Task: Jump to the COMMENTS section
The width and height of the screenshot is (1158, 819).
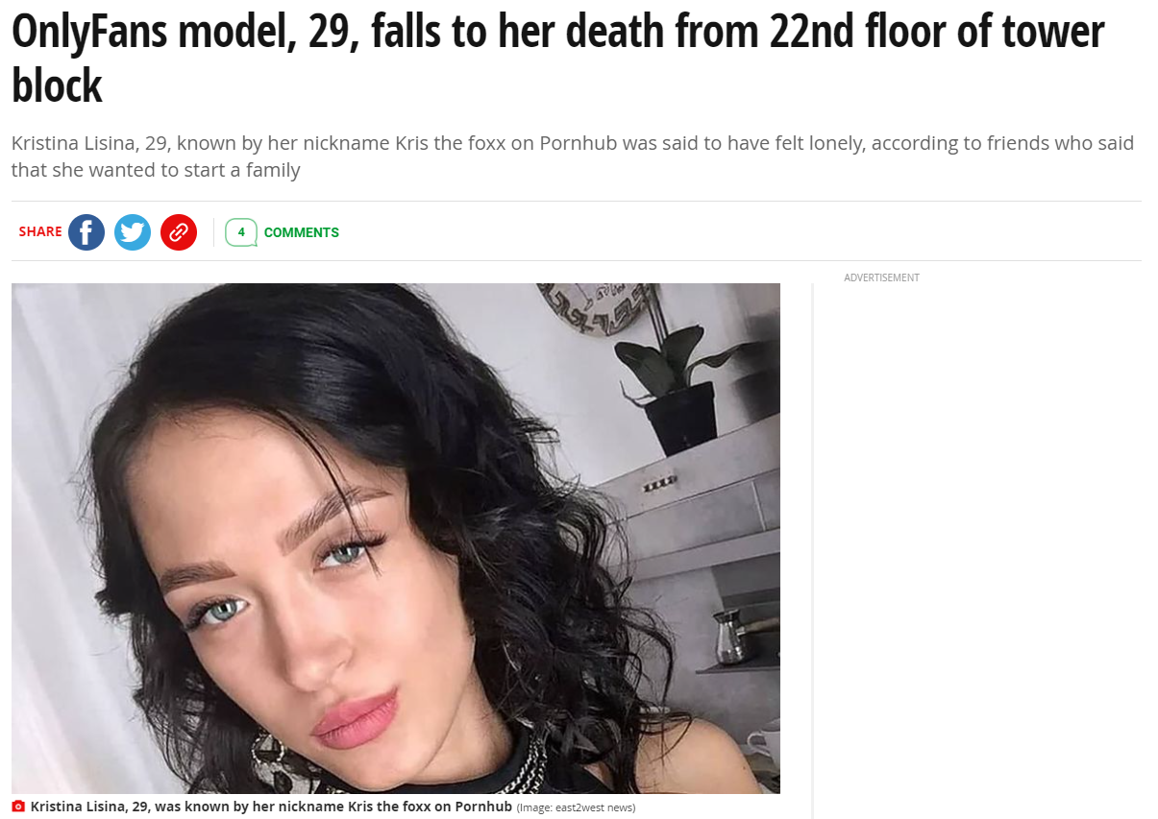Action: [x=302, y=232]
